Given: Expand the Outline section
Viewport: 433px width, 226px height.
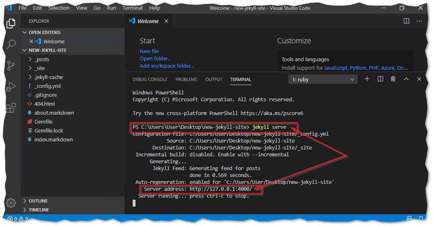Looking at the screenshot, I should 73,201.
